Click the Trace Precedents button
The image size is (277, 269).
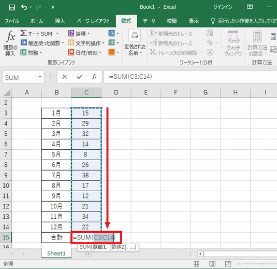[x=171, y=34]
